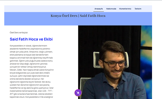Image resolution: width=162 pixels, height=99 pixels.
Task: Click the text line mentioning LGS – TYT
Action: point(31,91)
